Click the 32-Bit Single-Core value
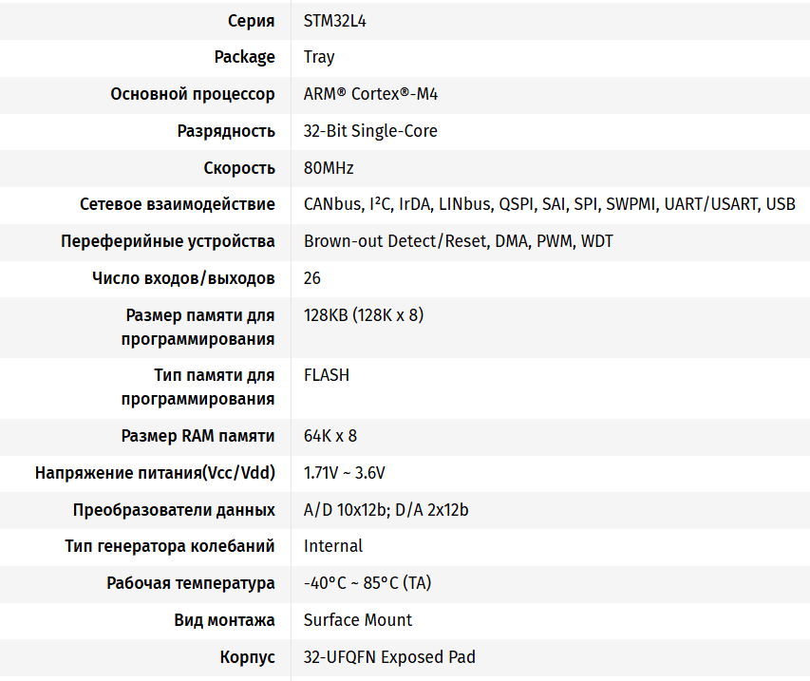Viewport: 810px width, 681px height. click(370, 131)
